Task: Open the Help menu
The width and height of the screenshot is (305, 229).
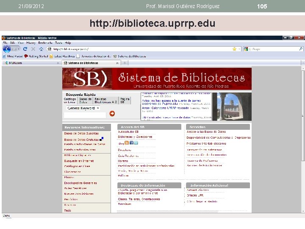Action: click(x=68, y=43)
